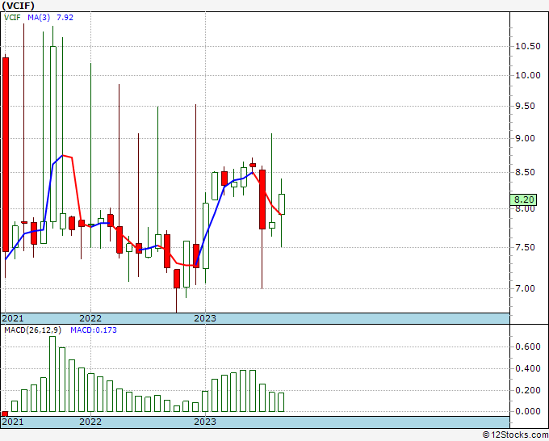The image size is (549, 441).
Task: Click the 2023 label on price chart timeline
Action: tap(205, 318)
